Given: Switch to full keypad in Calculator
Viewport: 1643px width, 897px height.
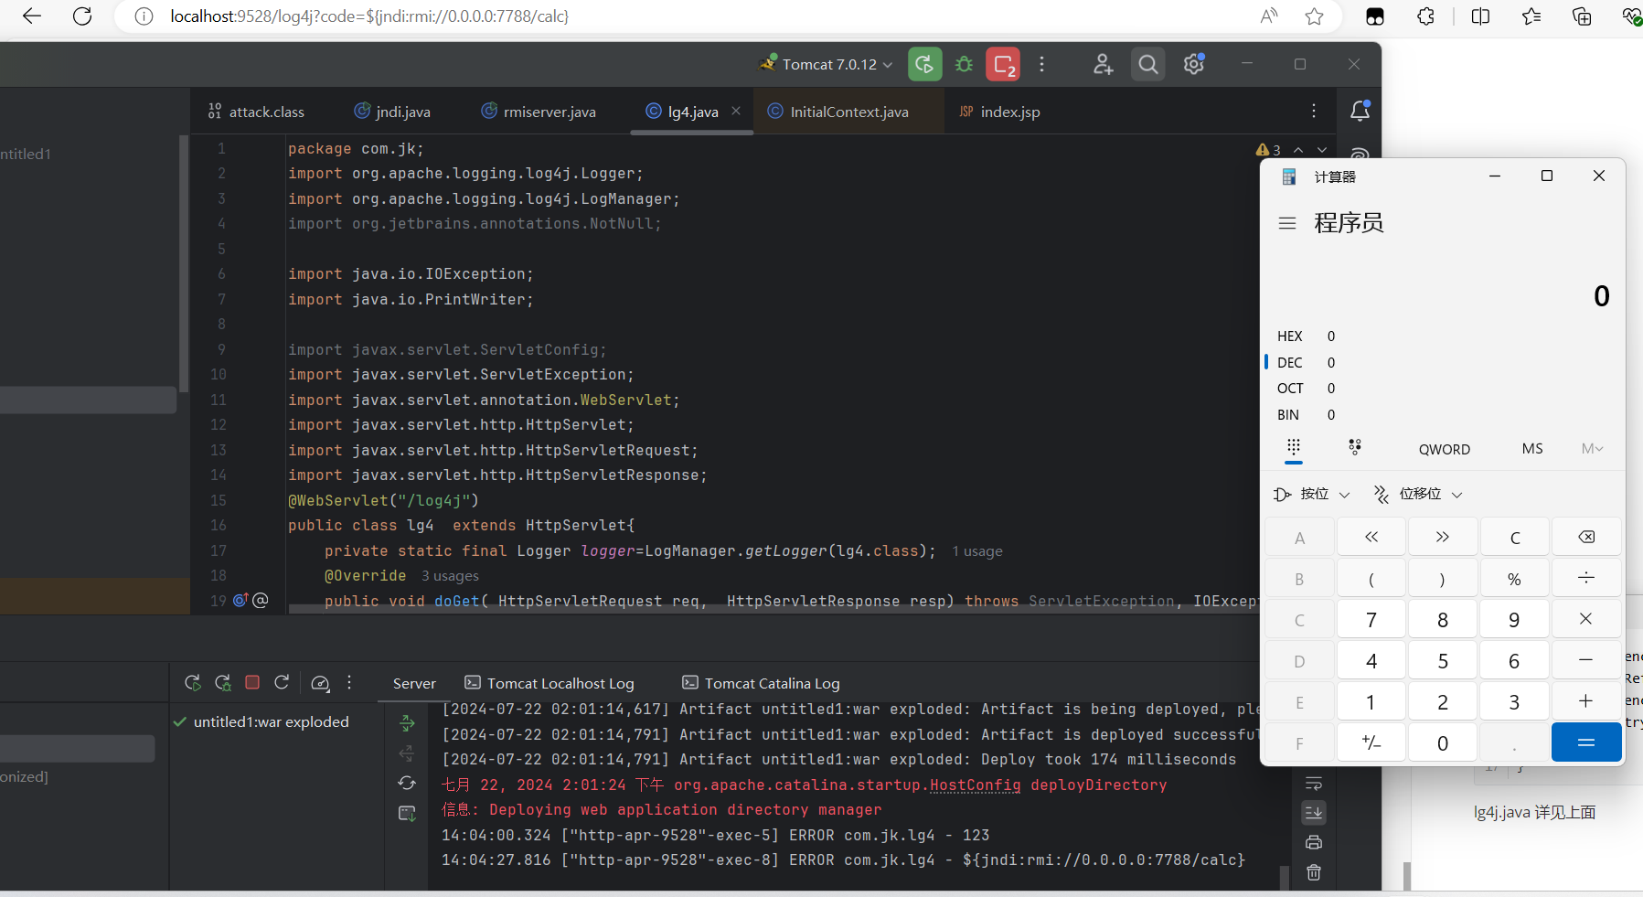Looking at the screenshot, I should point(1294,448).
